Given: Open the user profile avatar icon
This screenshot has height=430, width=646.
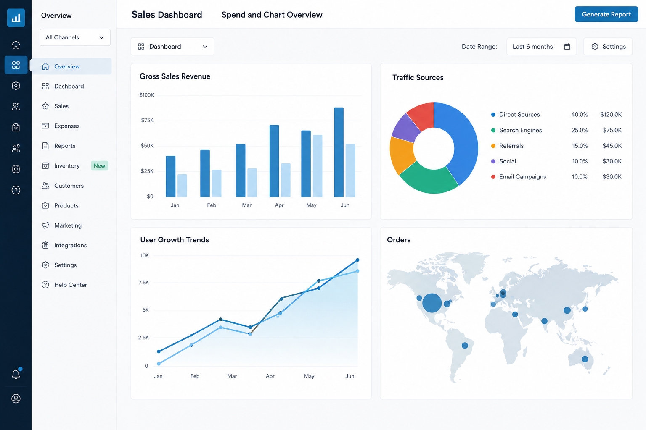Looking at the screenshot, I should pyautogui.click(x=16, y=399).
